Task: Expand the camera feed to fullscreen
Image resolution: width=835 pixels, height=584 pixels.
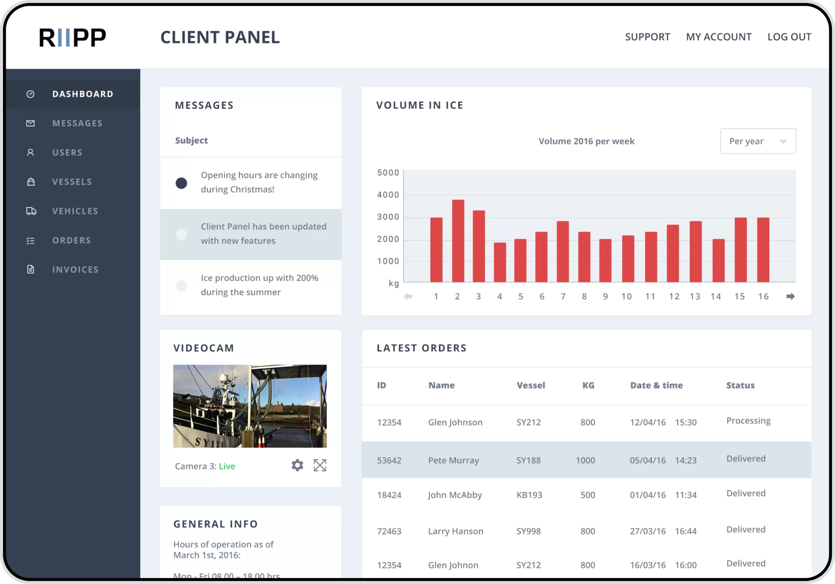Action: point(320,465)
